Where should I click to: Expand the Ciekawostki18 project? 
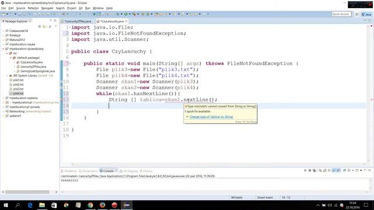[x=4, y=31]
